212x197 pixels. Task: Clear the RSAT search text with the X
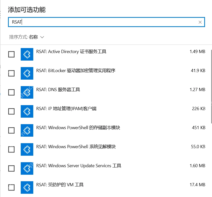tap(200, 22)
